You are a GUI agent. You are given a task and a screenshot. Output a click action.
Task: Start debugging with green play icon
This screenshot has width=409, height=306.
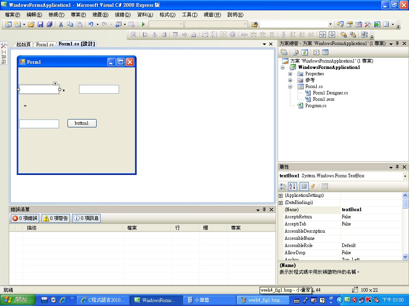coord(143,24)
